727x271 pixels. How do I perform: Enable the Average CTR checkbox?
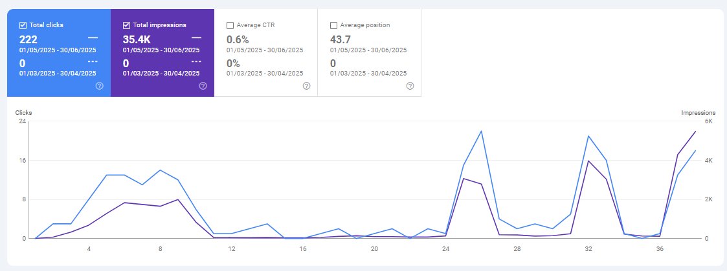(230, 25)
